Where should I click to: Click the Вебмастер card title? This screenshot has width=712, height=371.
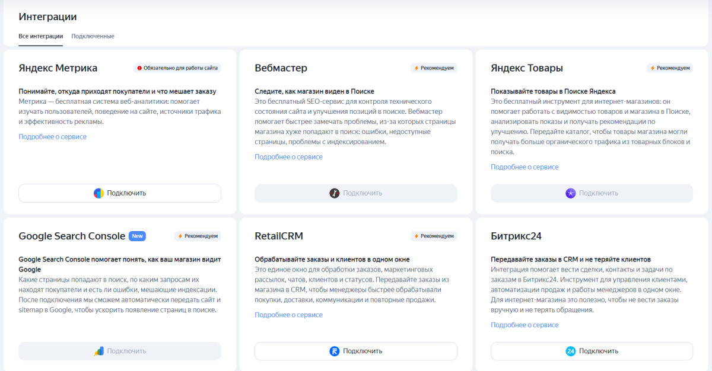[281, 68]
